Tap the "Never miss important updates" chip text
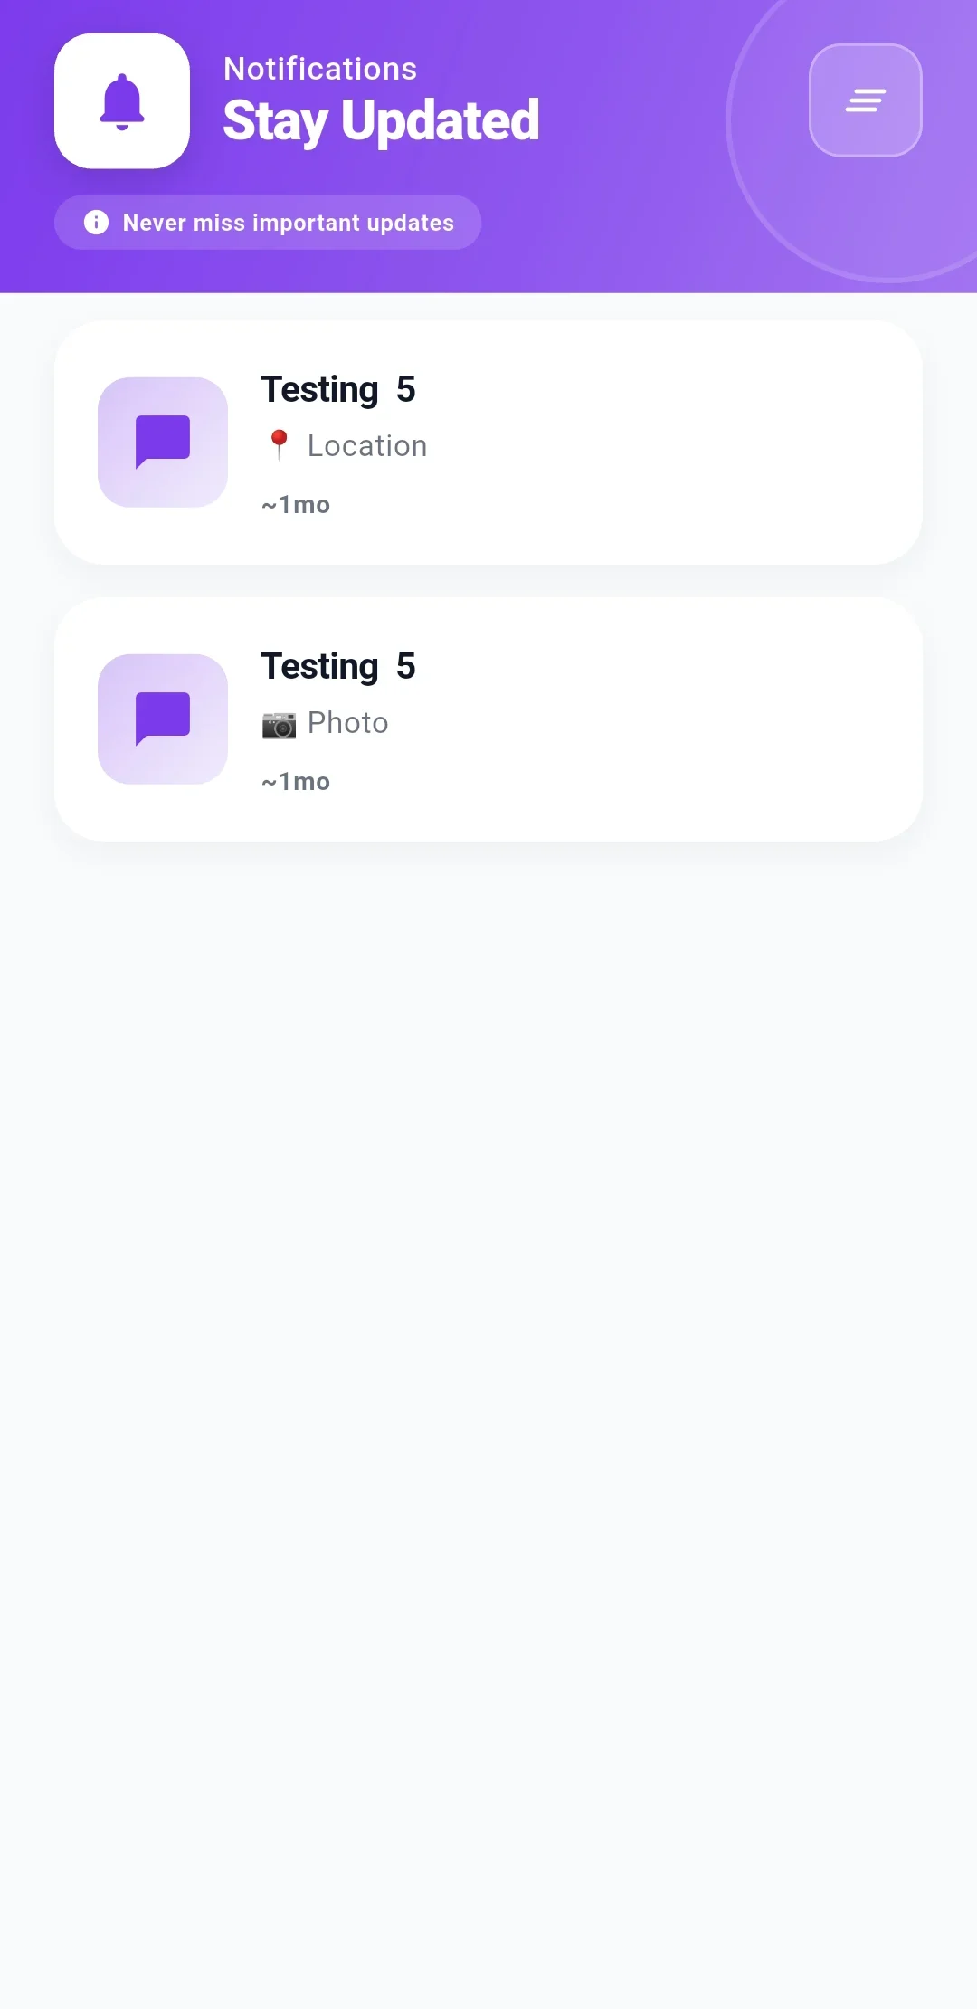 tap(288, 223)
